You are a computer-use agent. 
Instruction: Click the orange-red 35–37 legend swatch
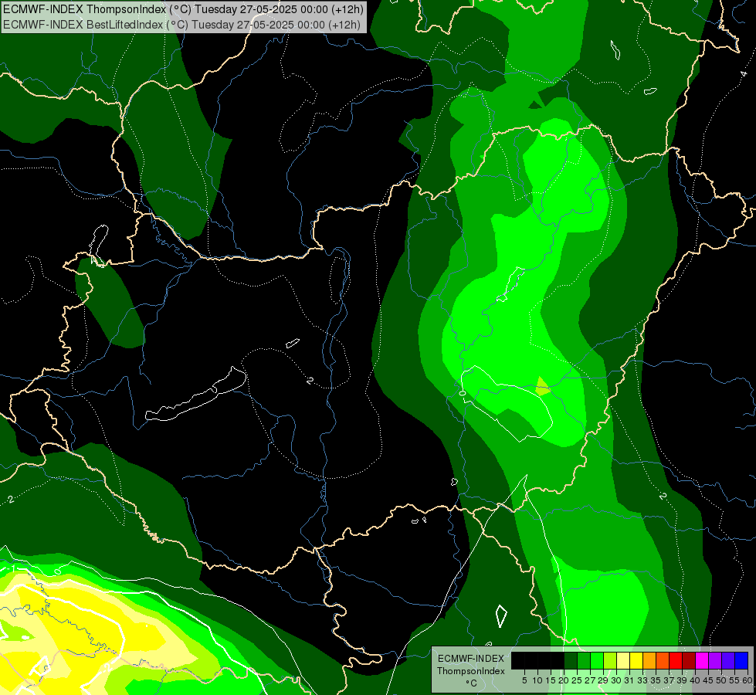pos(663,660)
